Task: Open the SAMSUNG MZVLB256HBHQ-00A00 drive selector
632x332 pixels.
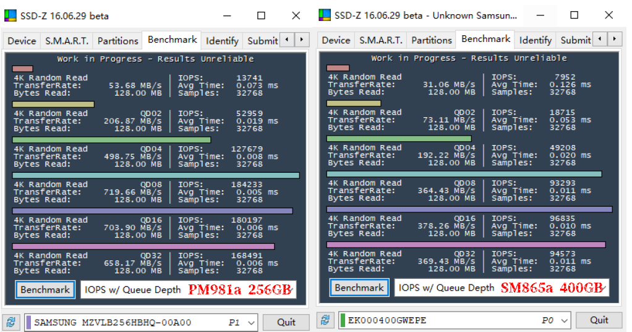Action: 141,322
